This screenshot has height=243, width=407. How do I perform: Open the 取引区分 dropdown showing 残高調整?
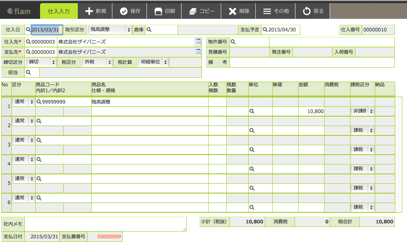tap(110, 29)
